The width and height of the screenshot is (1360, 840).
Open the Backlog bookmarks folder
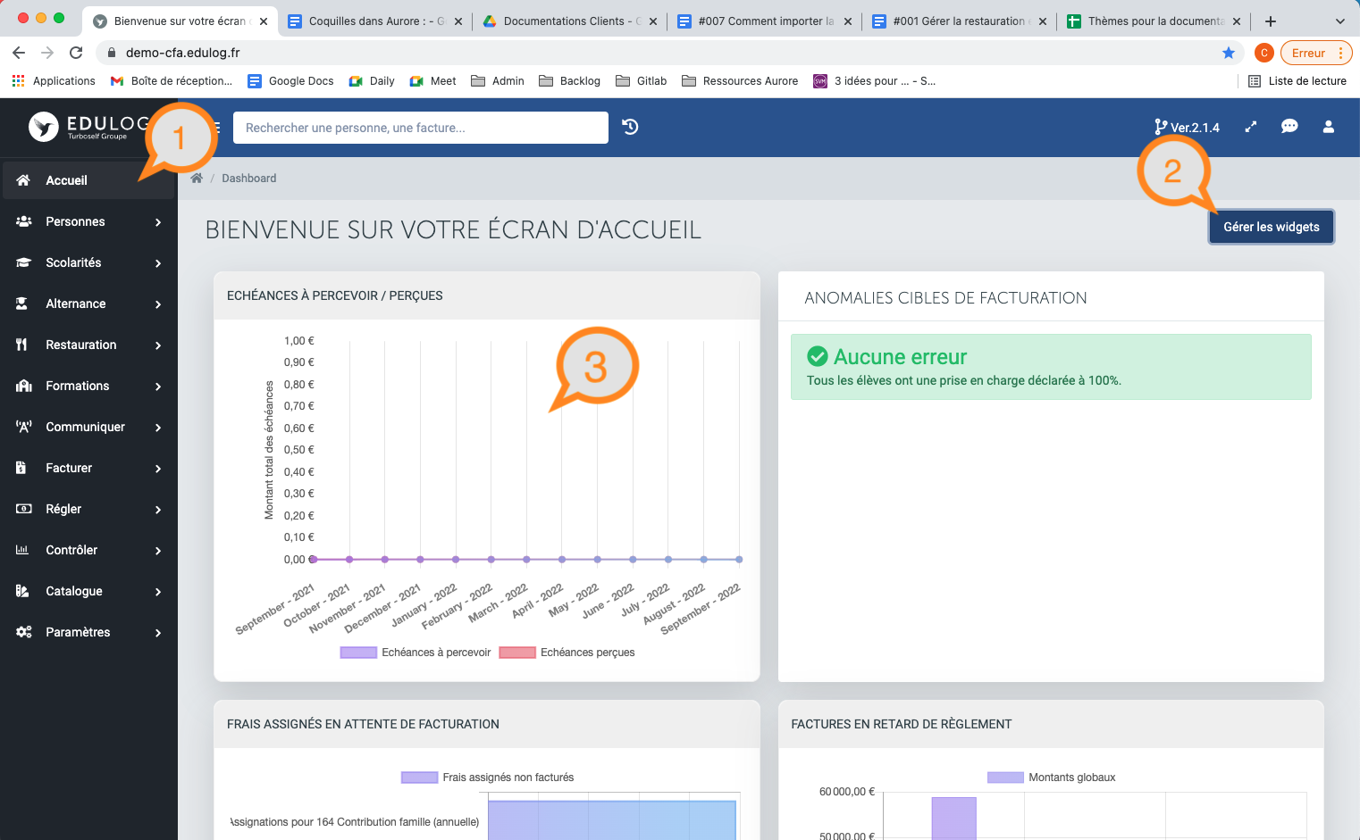point(569,81)
